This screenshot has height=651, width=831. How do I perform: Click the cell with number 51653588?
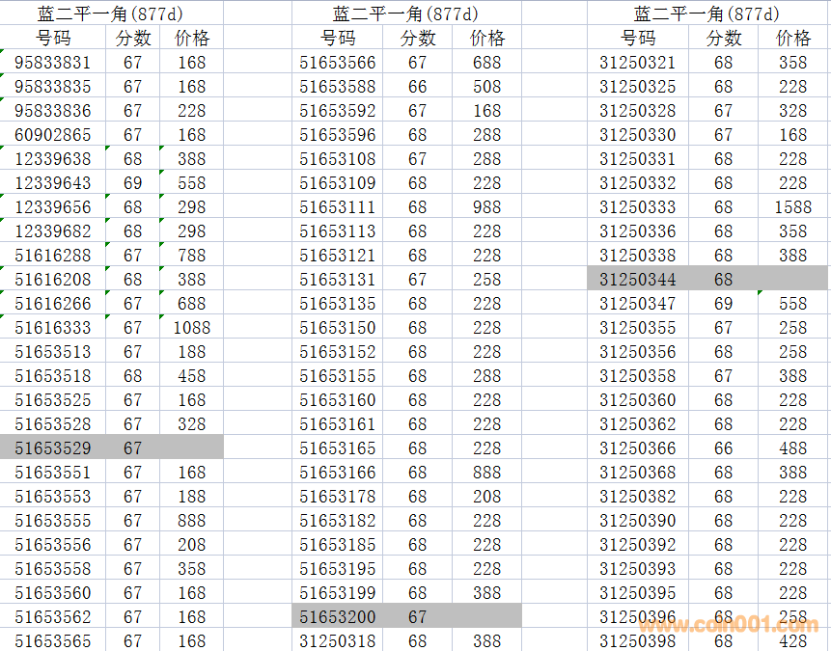click(x=338, y=87)
